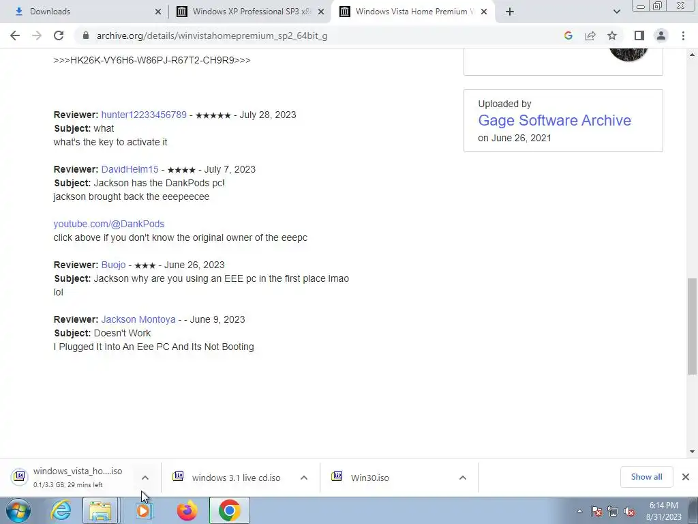
Task: Launch Firefox from the taskbar
Action: (x=187, y=510)
